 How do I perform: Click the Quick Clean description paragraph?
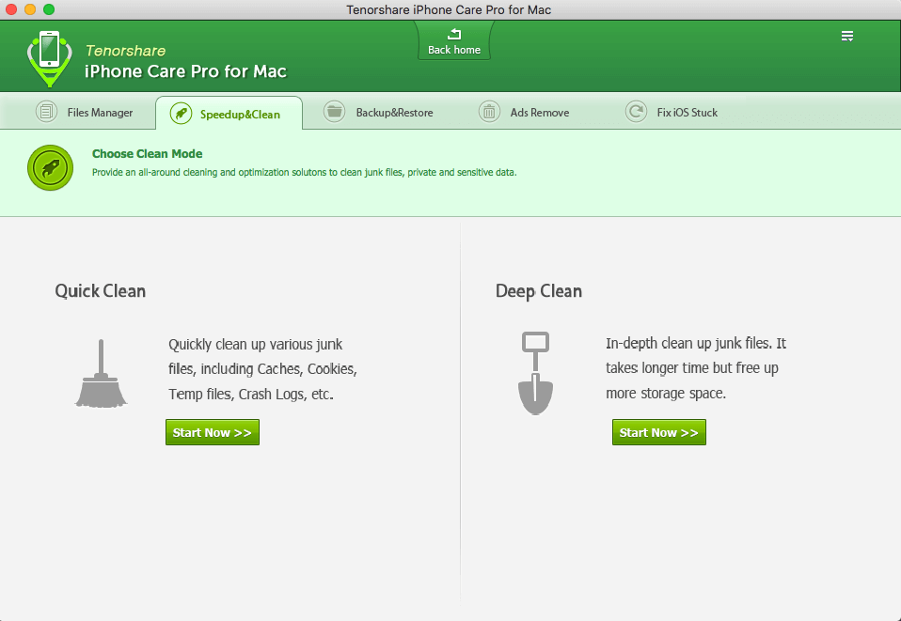(x=262, y=369)
